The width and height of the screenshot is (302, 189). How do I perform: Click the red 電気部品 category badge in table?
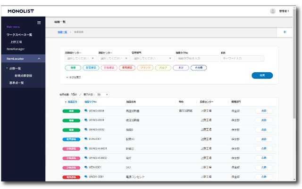coord(71,177)
